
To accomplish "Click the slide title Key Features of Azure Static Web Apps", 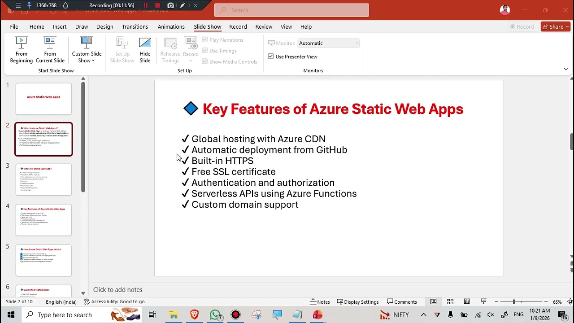I will tap(333, 109).
